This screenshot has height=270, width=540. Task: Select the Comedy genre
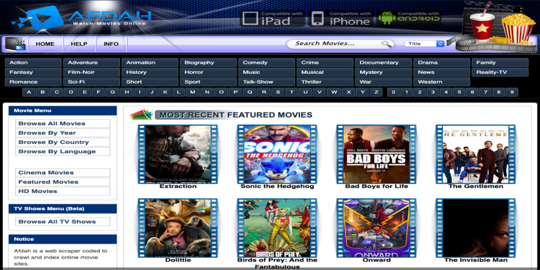point(266,62)
